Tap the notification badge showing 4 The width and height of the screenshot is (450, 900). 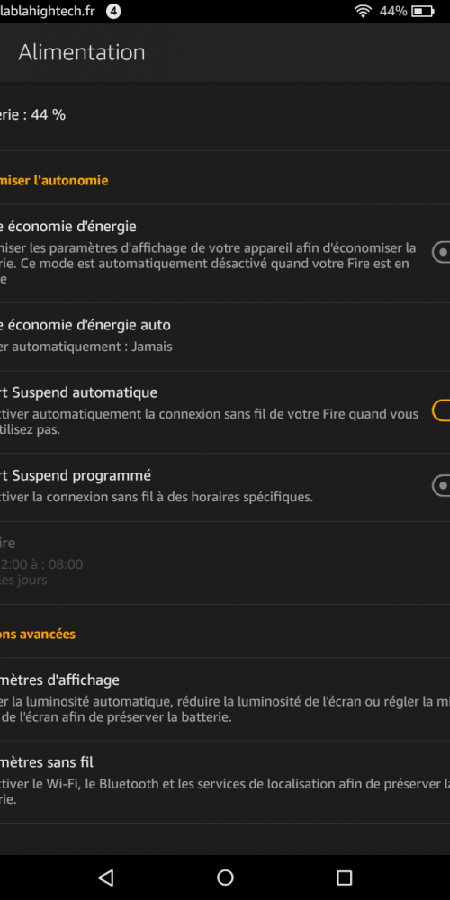tap(113, 11)
